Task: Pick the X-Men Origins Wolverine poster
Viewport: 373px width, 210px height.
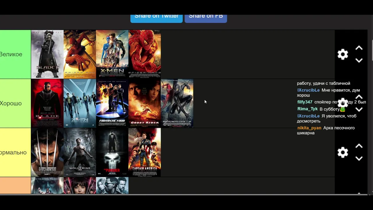Action: (47, 152)
